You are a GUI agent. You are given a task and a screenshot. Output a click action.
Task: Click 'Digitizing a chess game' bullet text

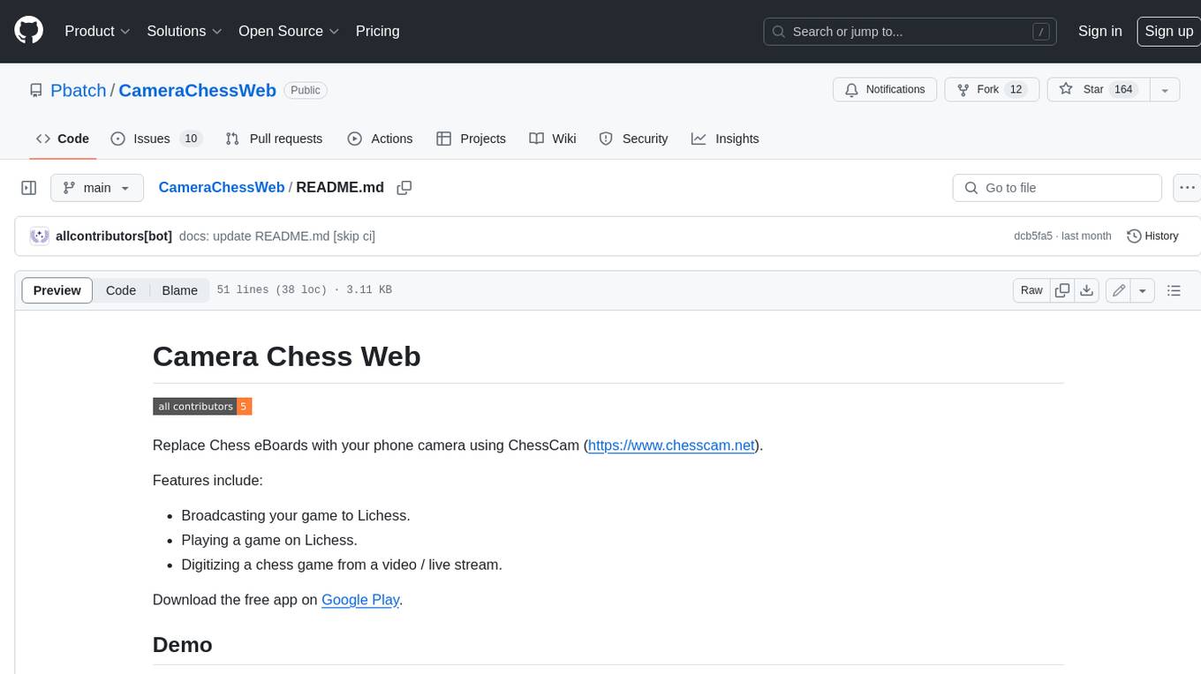click(342, 565)
